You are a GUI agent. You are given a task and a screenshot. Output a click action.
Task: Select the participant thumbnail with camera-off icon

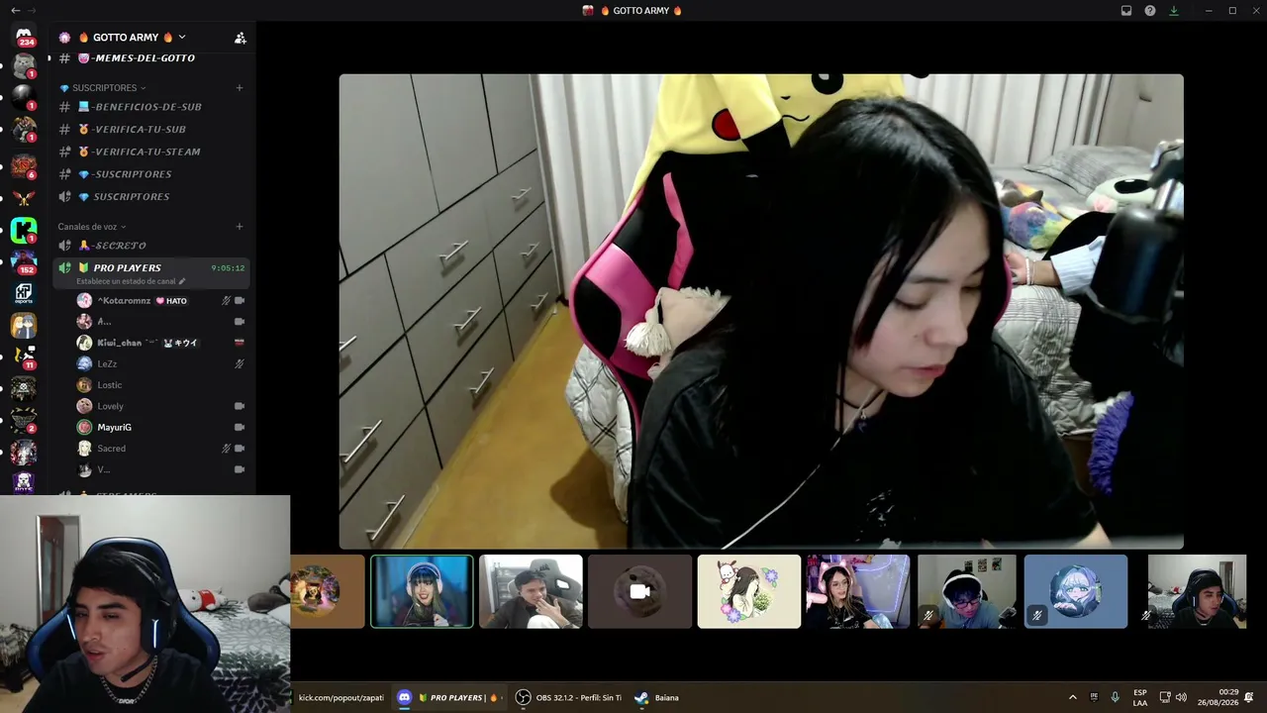(639, 591)
